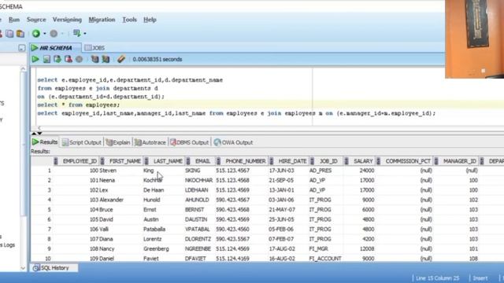Switch to the JOBS tab
Image resolution: width=504 pixels, height=283 pixels.
[94, 48]
